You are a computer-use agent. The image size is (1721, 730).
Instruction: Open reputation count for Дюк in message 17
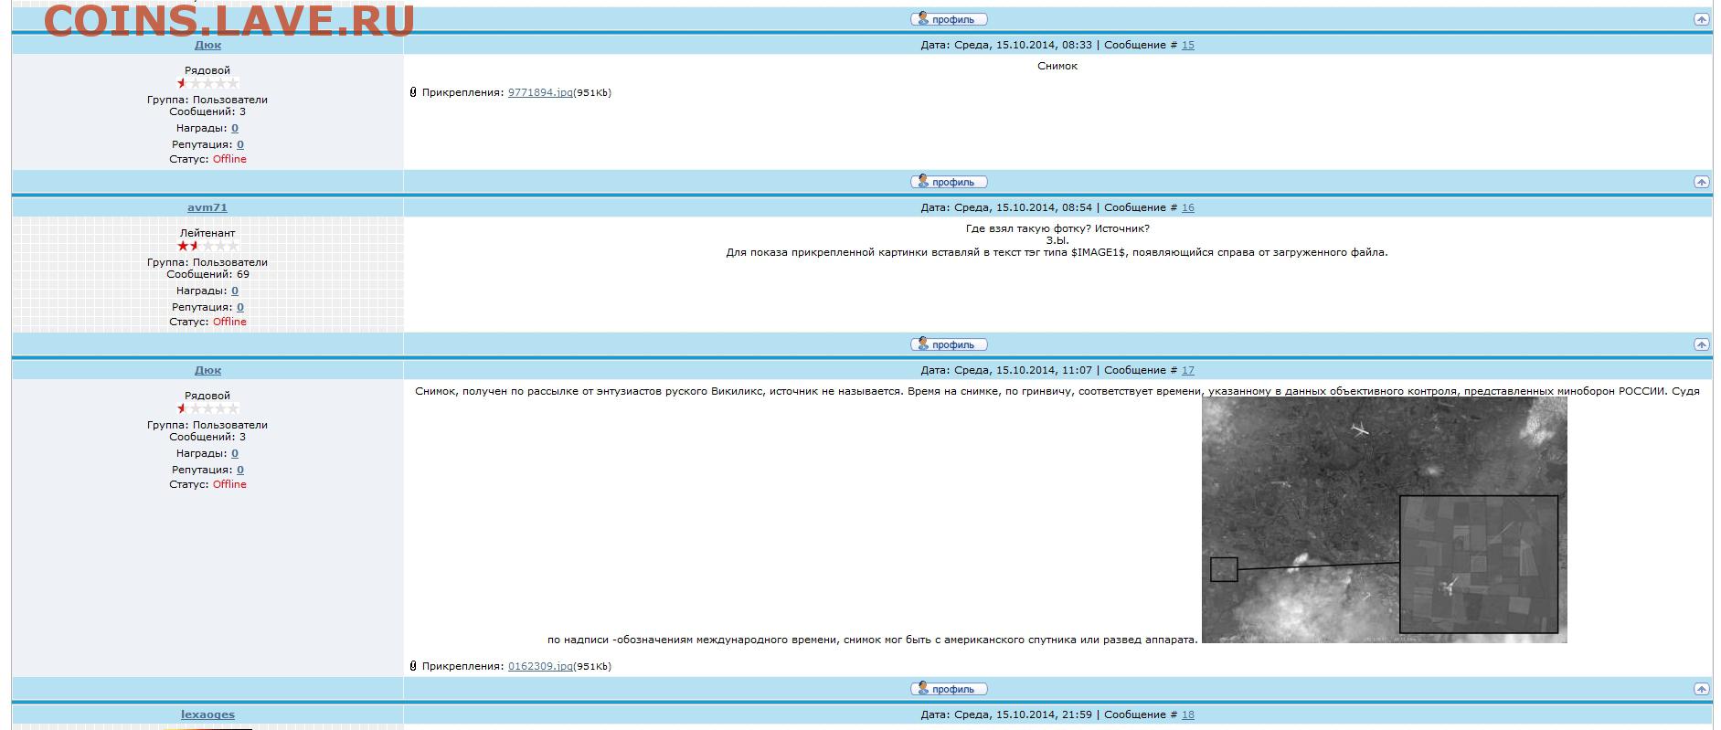pyautogui.click(x=240, y=470)
